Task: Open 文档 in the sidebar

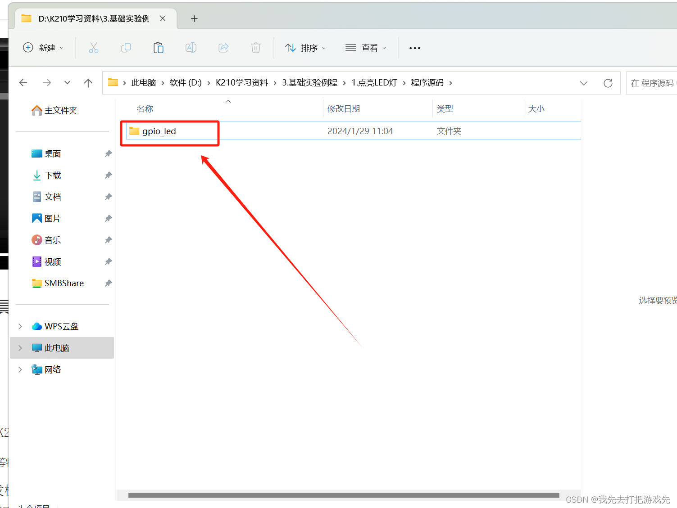Action: coord(46,197)
